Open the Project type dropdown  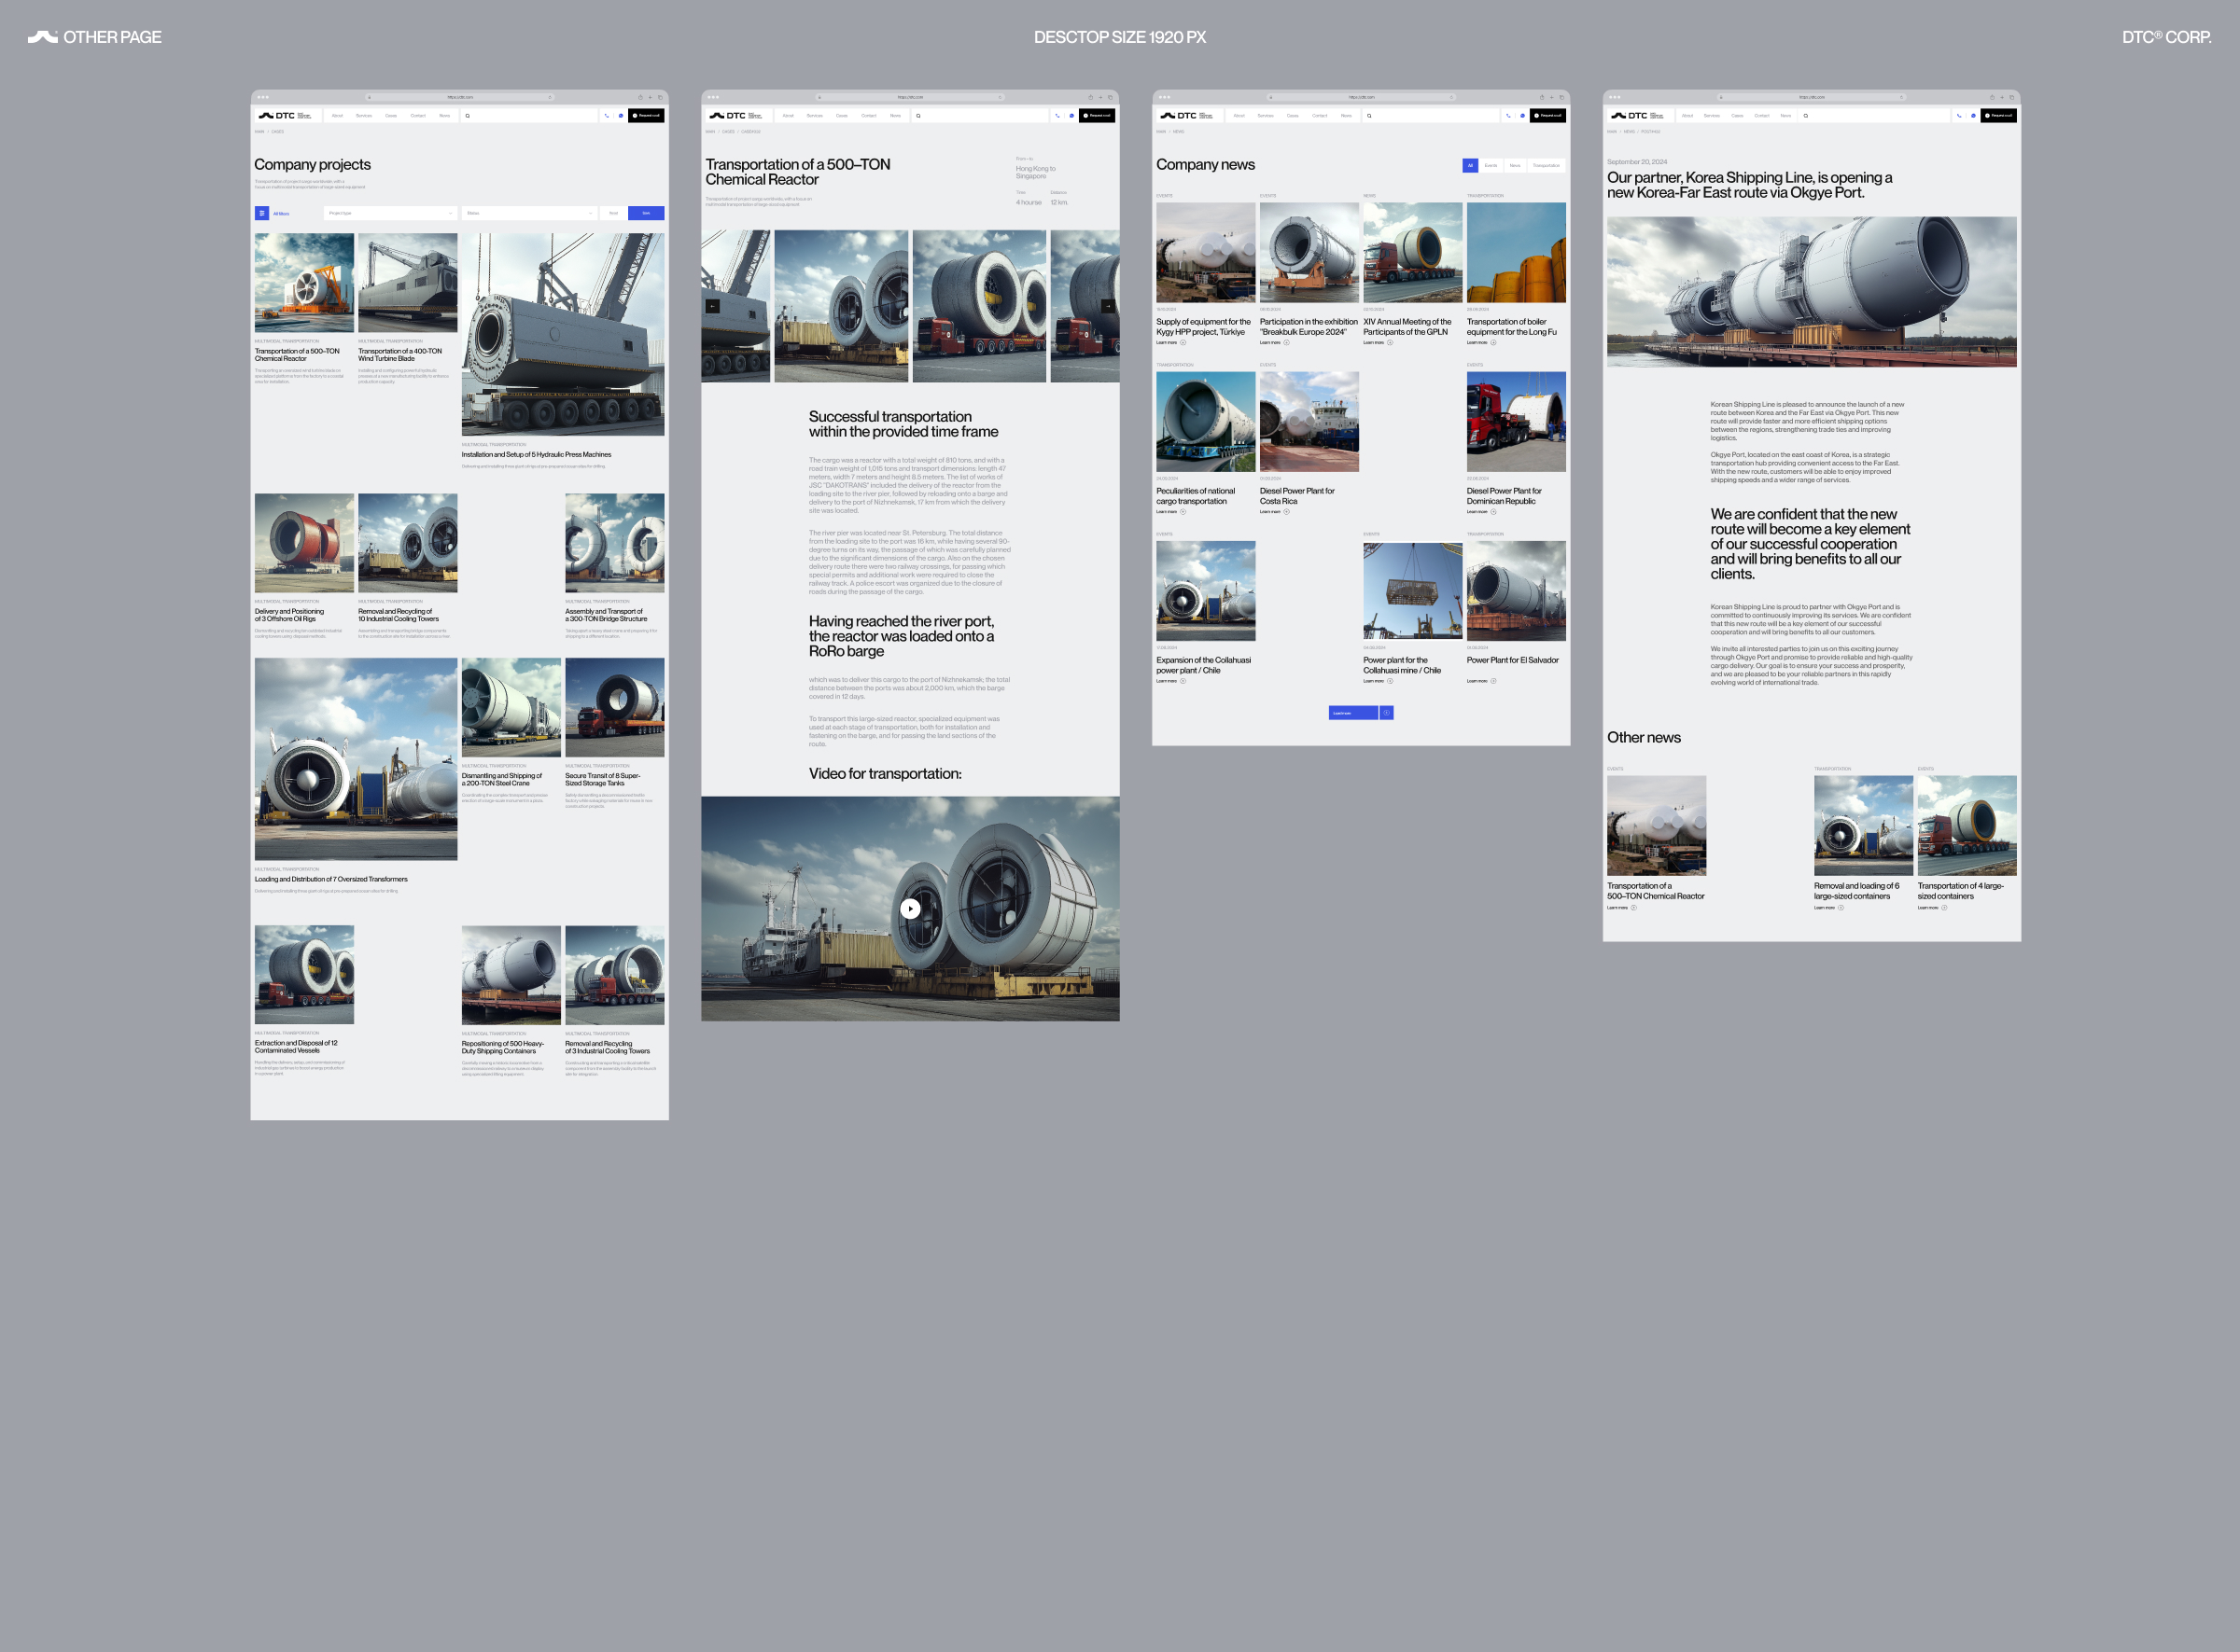coord(390,213)
